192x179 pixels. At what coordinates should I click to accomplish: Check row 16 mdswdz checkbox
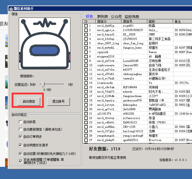(86, 92)
